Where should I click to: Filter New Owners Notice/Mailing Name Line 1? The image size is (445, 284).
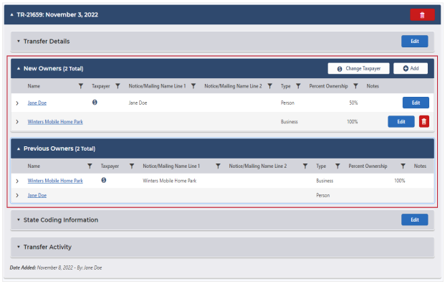coord(193,86)
